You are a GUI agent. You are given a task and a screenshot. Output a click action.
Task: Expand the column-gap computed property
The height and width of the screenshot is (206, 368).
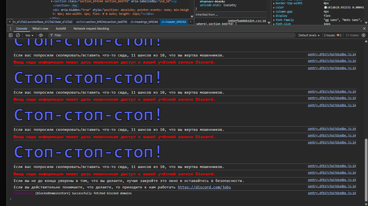(274, 12)
